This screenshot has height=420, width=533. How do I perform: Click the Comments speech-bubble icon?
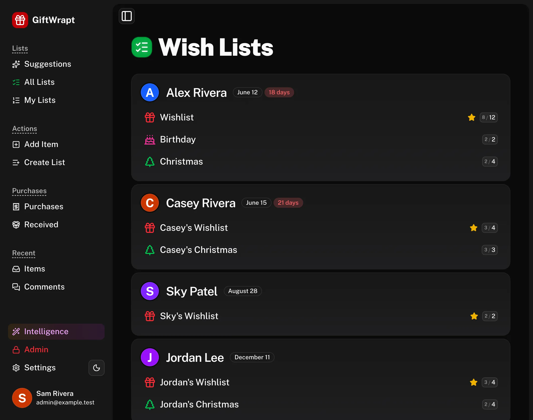[16, 287]
